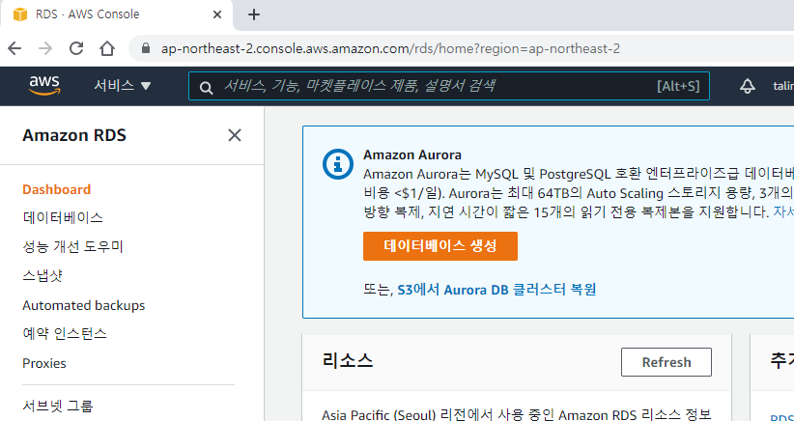The width and height of the screenshot is (794, 421).
Task: Open 서브넷 그룹 in the sidebar
Action: 58,406
